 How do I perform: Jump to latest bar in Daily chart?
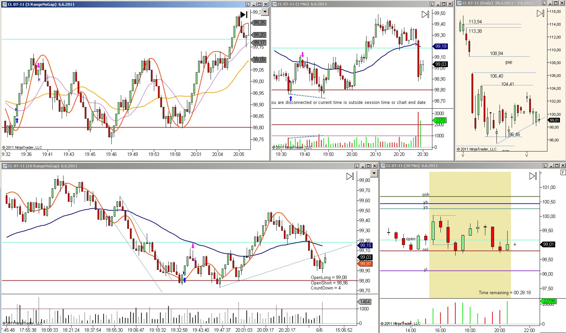click(x=540, y=13)
